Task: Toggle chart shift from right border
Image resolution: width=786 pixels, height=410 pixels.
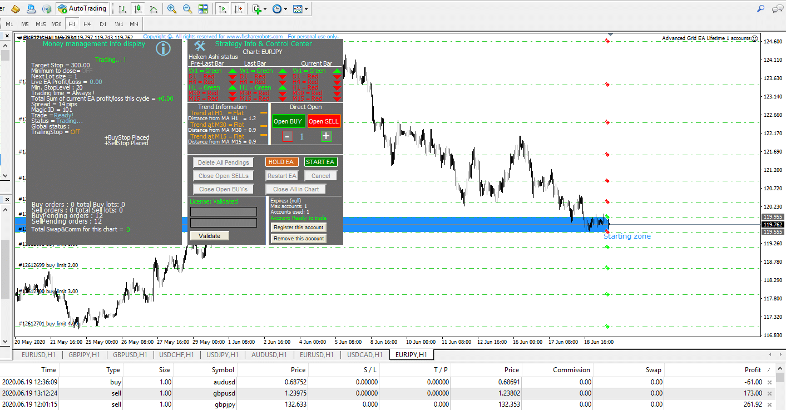Action: coord(238,9)
